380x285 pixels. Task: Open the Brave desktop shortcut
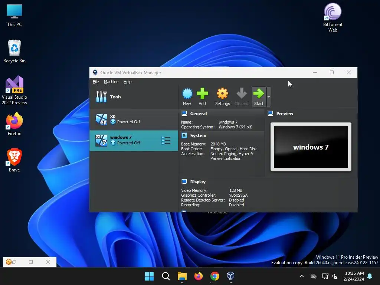coord(14,160)
